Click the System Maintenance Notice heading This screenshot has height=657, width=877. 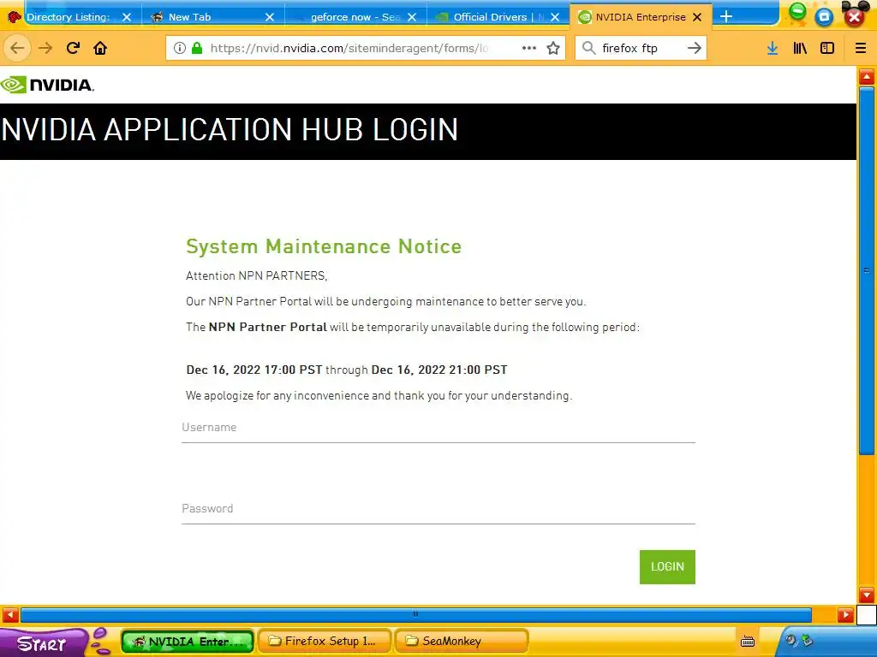tap(324, 246)
